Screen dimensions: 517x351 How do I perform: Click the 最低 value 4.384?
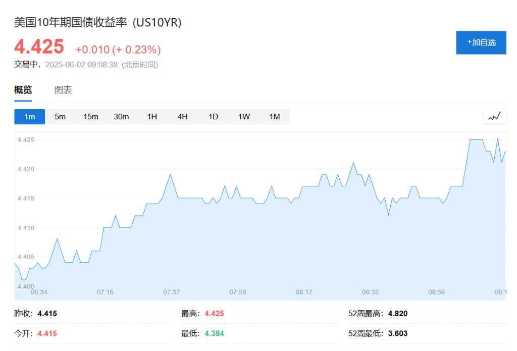(214, 333)
